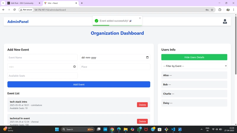Select the Alice user row
The width and height of the screenshot is (237, 133).
tap(194, 75)
